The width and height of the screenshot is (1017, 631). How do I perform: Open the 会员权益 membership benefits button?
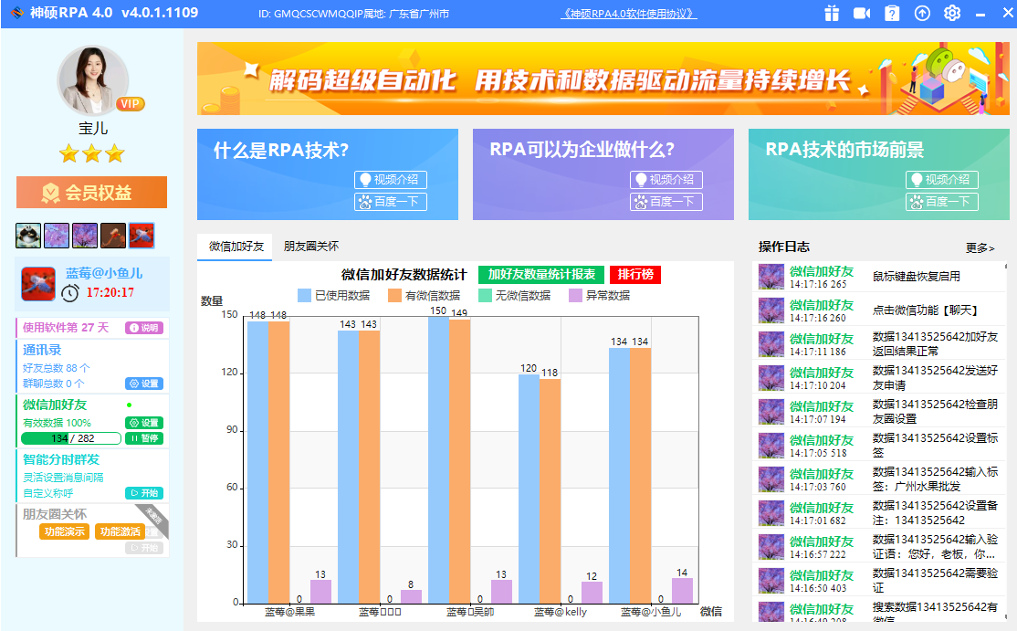pyautogui.click(x=91, y=193)
